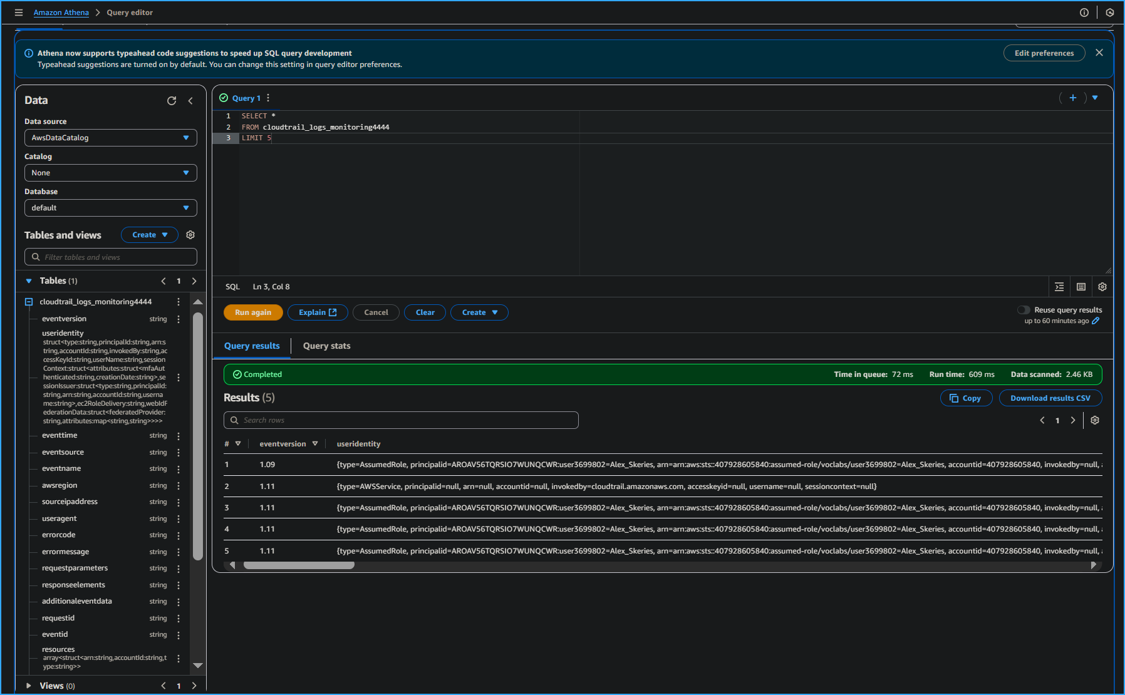Select the Query results tab
The width and height of the screenshot is (1125, 695).
coord(251,346)
